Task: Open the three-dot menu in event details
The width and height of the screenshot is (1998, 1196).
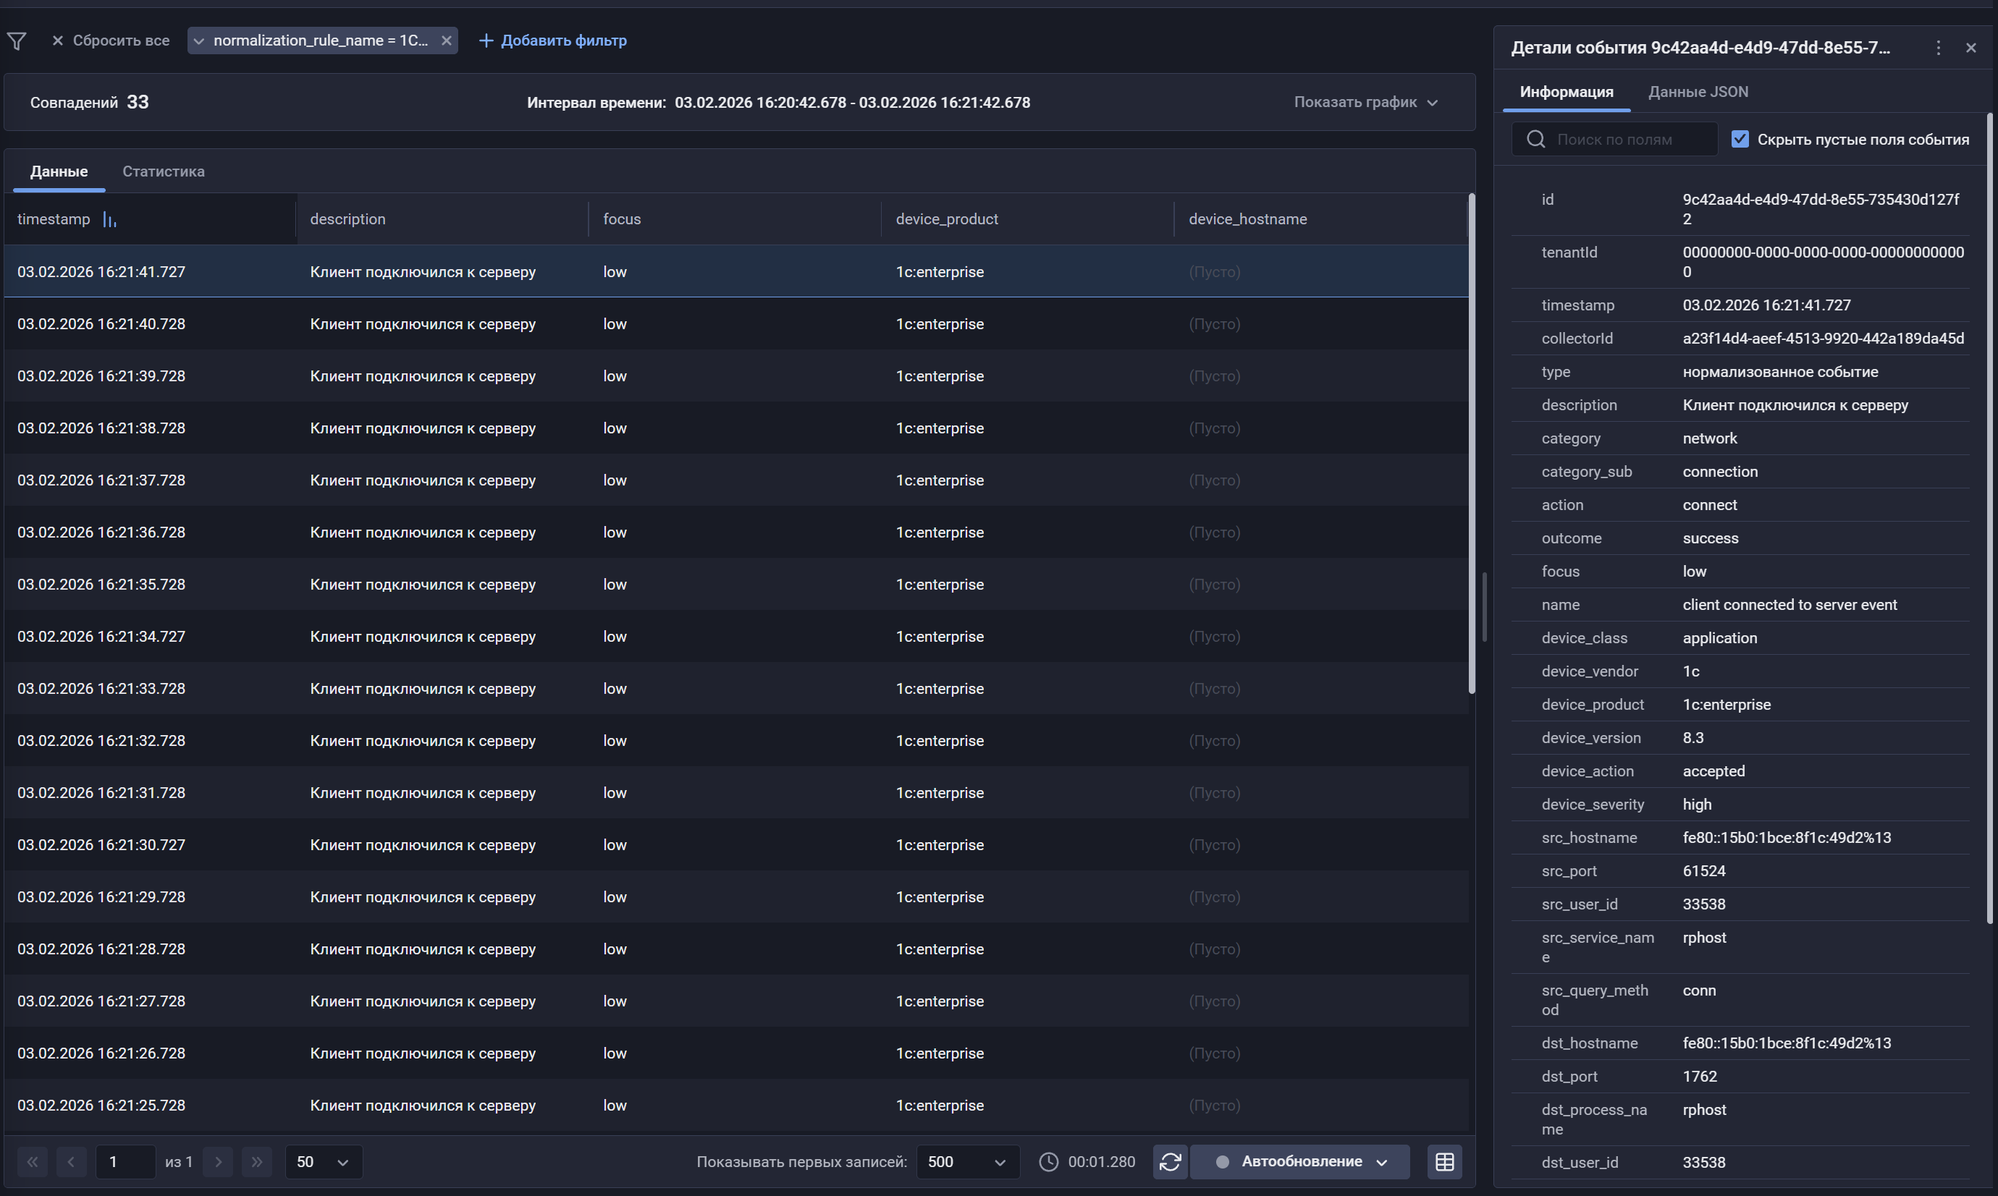Action: (1939, 48)
